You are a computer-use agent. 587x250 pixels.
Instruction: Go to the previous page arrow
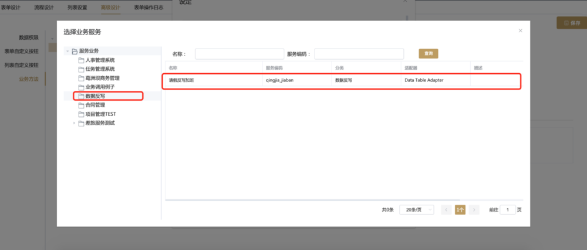point(446,210)
